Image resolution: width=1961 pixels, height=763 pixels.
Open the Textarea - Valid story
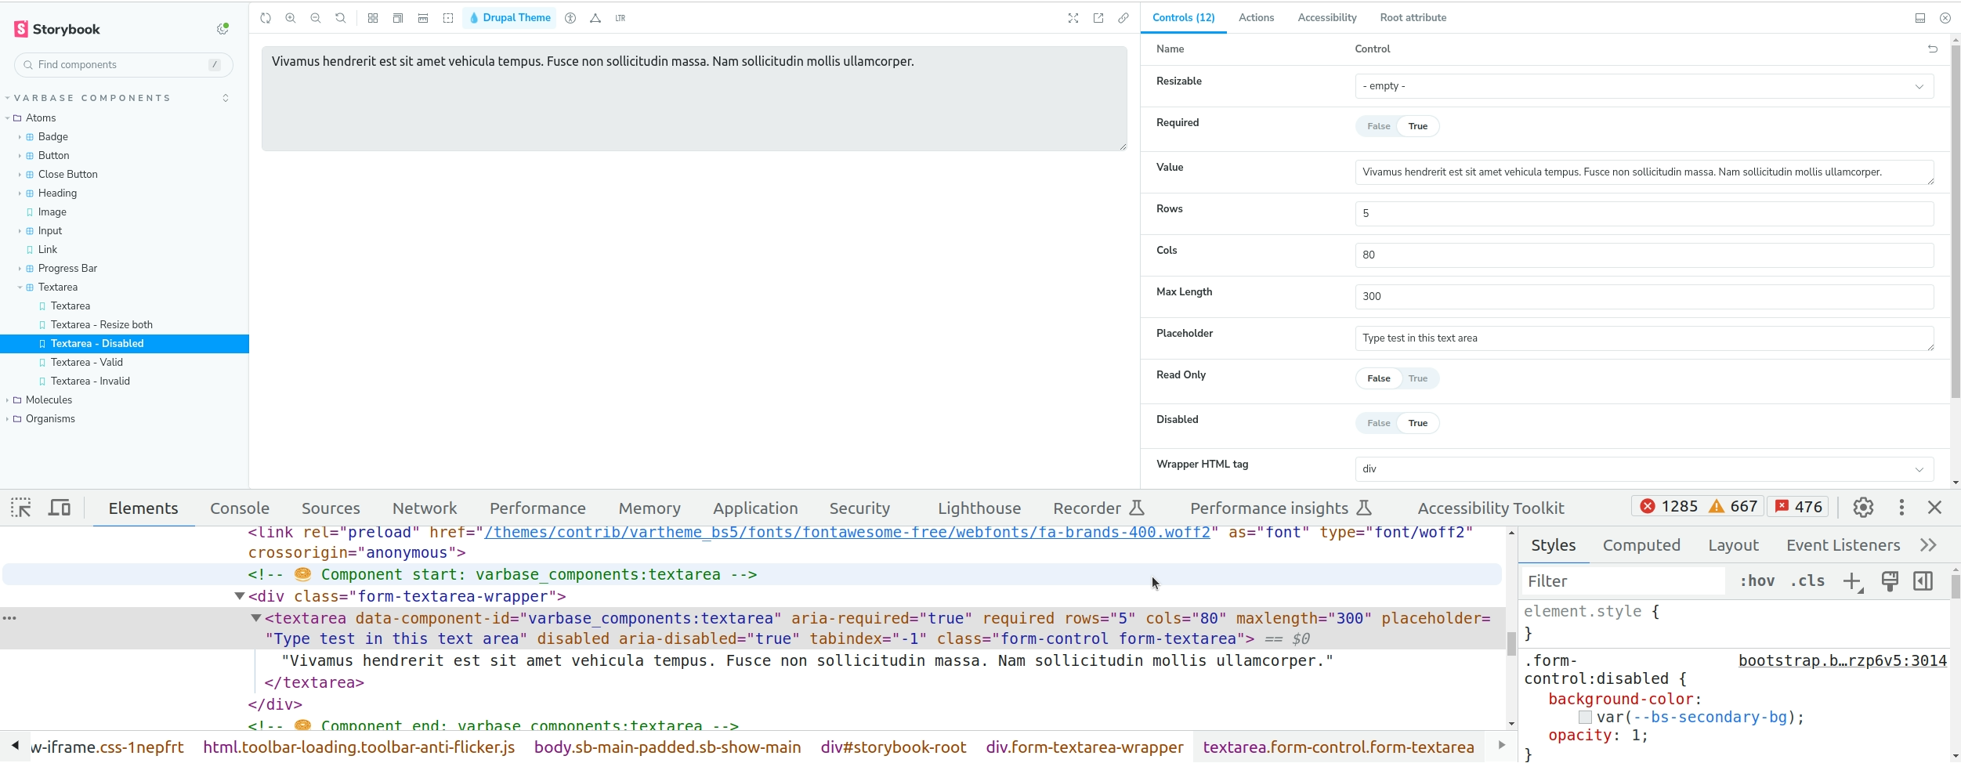click(x=87, y=363)
